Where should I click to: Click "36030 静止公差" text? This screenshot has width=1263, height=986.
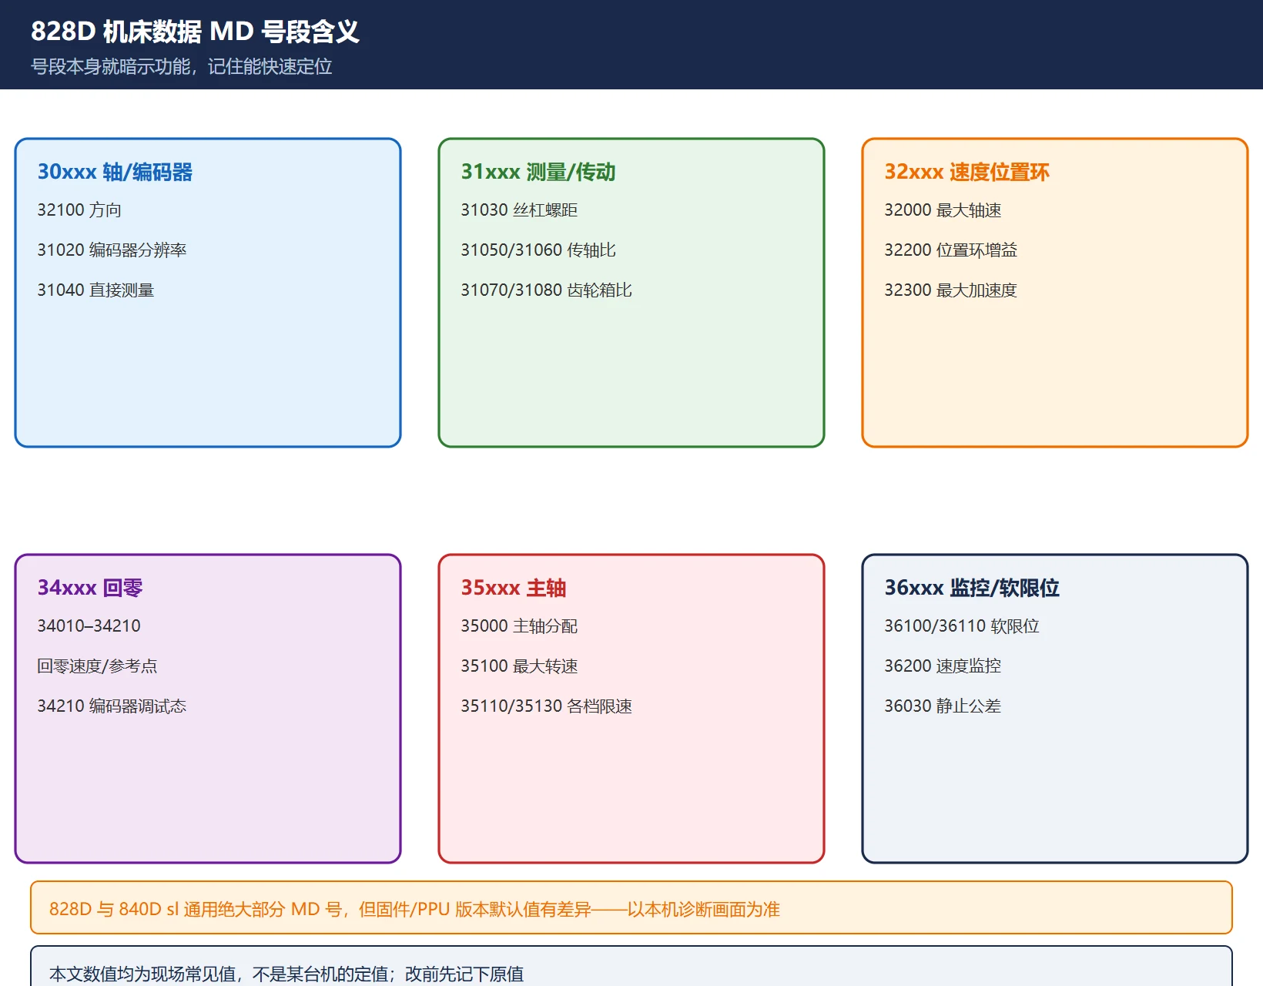click(943, 706)
